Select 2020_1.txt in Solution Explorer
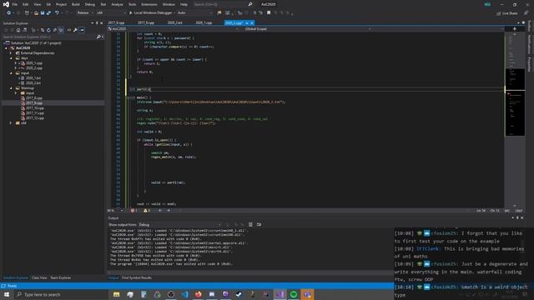This screenshot has height=300, width=534. (33, 77)
